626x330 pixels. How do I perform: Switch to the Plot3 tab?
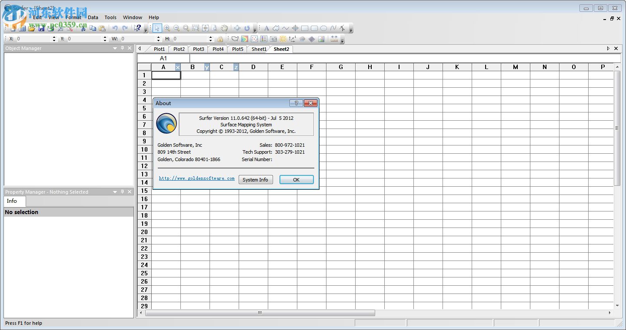[x=198, y=49]
